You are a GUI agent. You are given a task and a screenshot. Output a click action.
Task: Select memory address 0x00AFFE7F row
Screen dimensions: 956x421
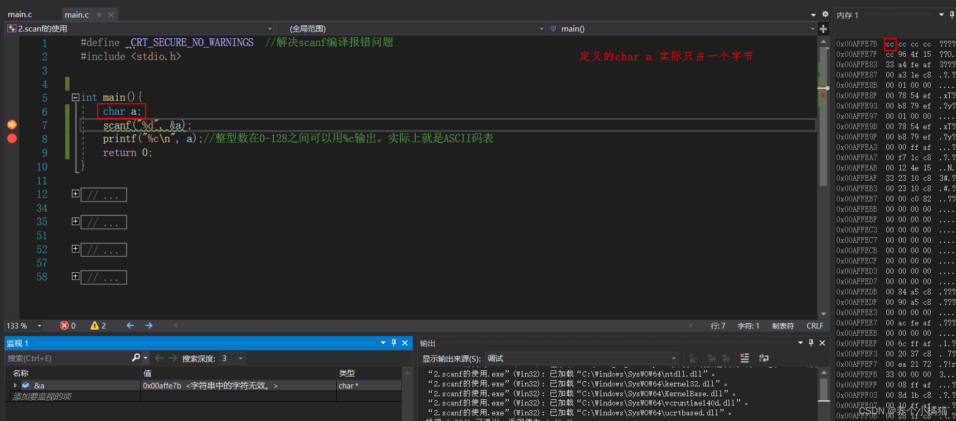pyautogui.click(x=896, y=54)
